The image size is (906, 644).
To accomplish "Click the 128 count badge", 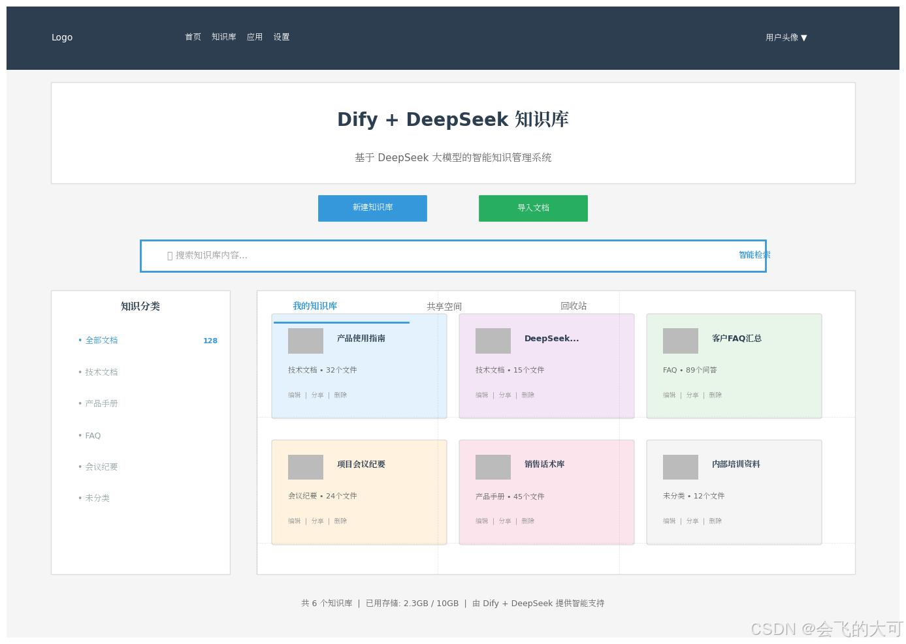I will (210, 341).
